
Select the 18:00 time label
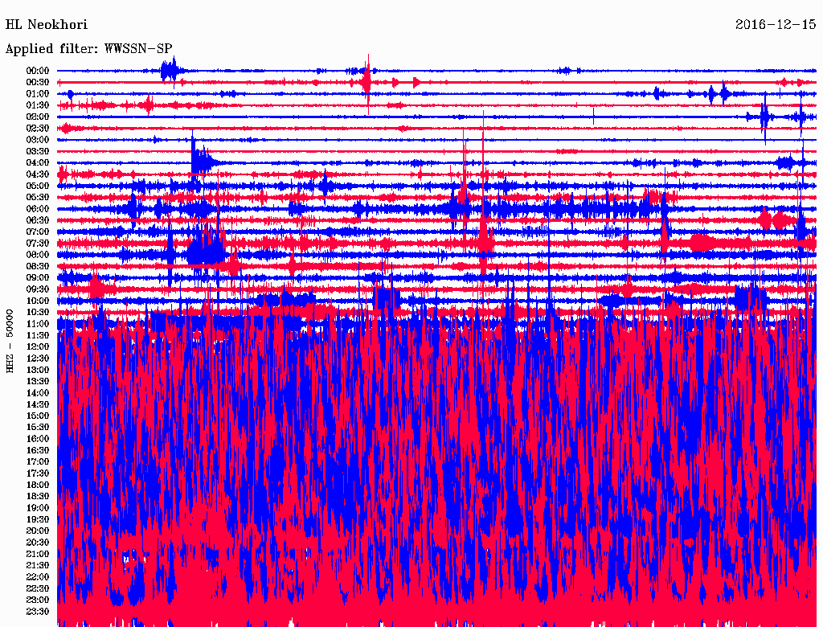(x=38, y=485)
